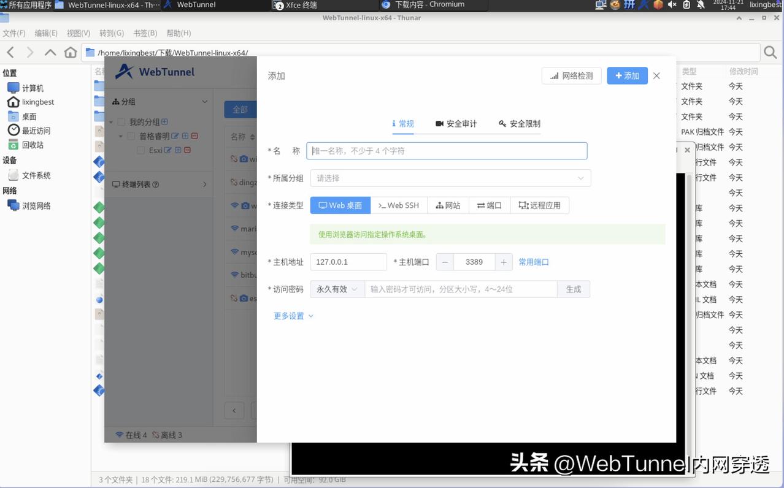Select 回收站 trash in Thunar sidebar
This screenshot has width=784, height=488.
point(26,145)
